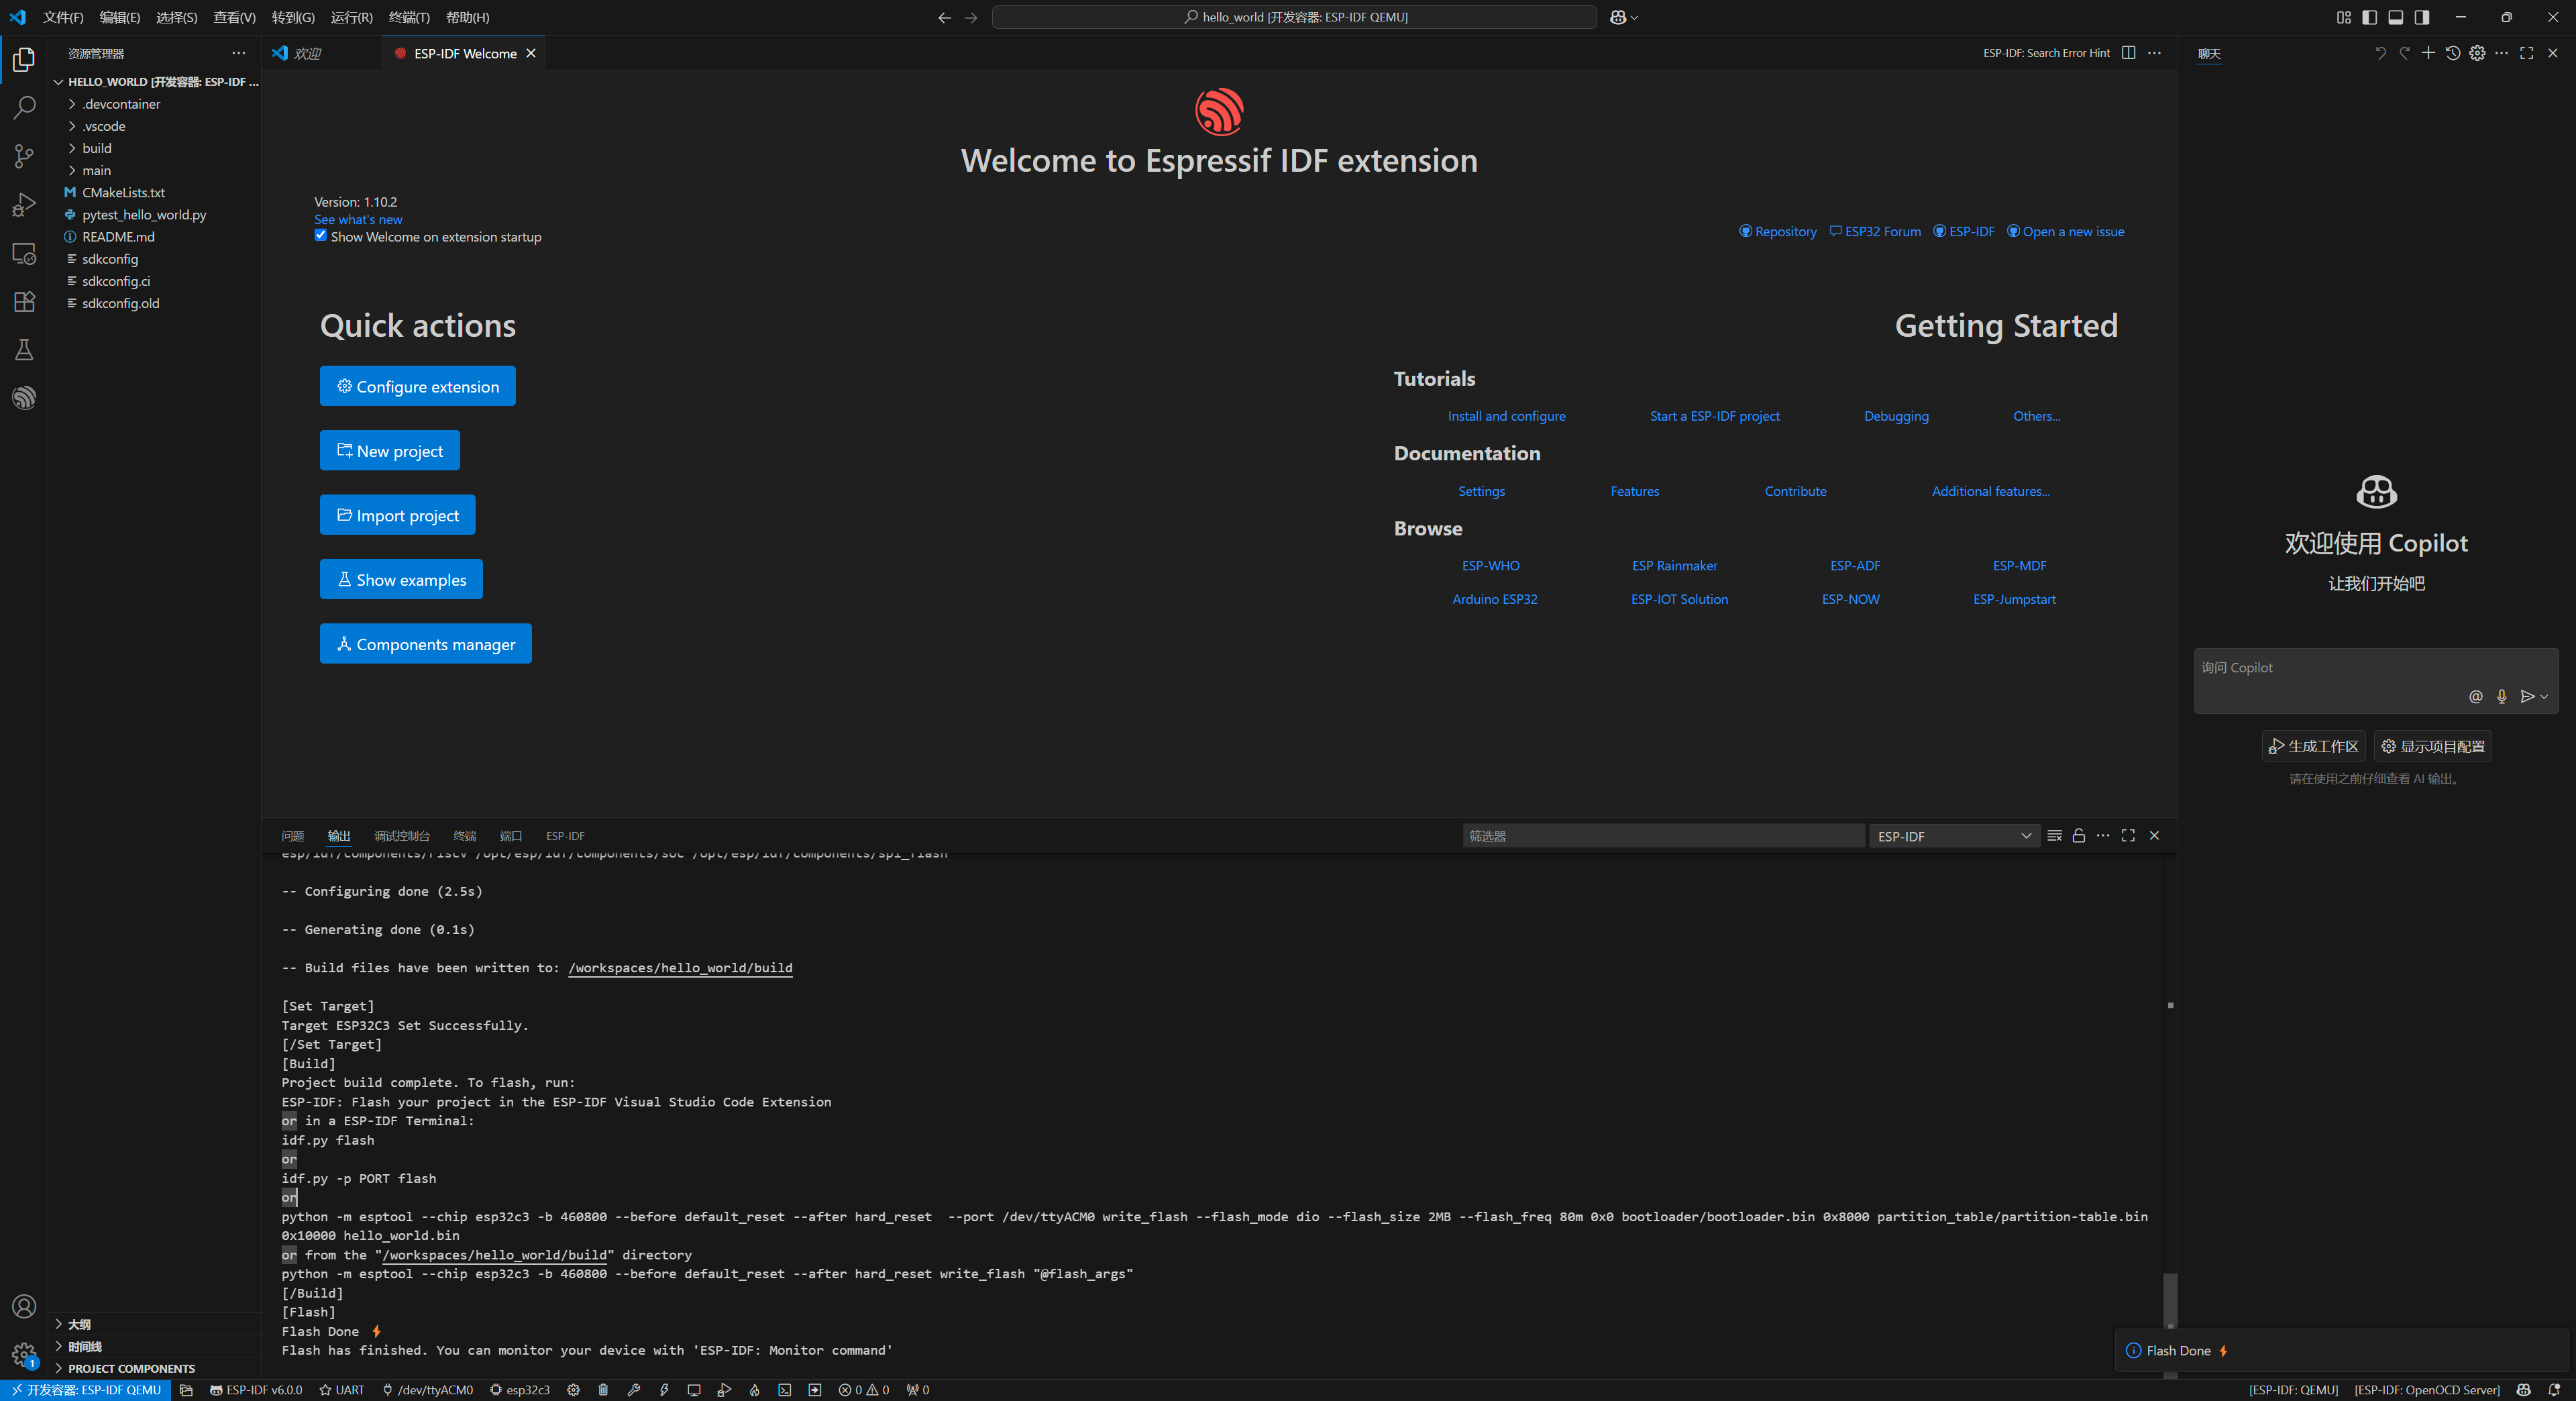Expand the PROJECT COMPONENTS section
Screen dimensions: 2576x1401
coord(131,1368)
